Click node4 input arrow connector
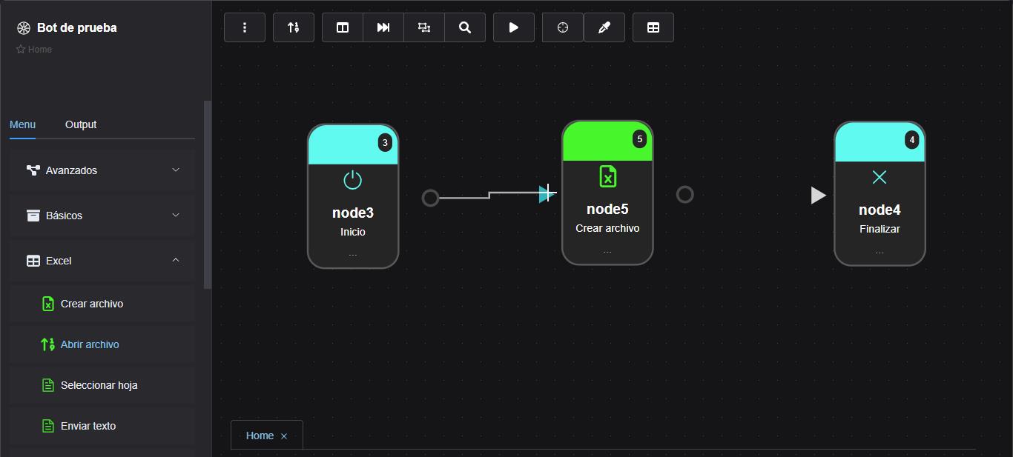The image size is (1013, 457). [818, 195]
